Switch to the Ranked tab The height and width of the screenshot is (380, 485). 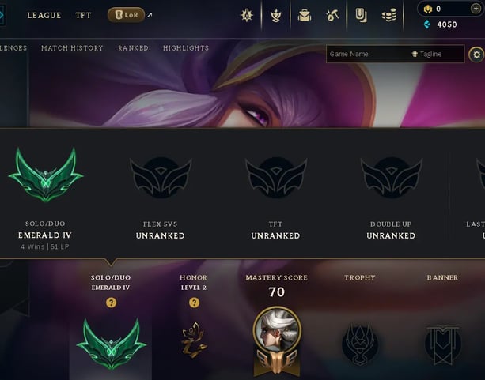[x=133, y=48]
